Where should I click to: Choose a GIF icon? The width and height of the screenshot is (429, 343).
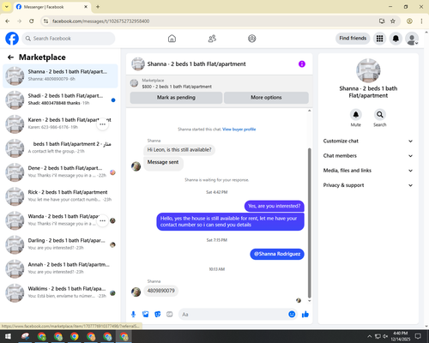tap(170, 315)
